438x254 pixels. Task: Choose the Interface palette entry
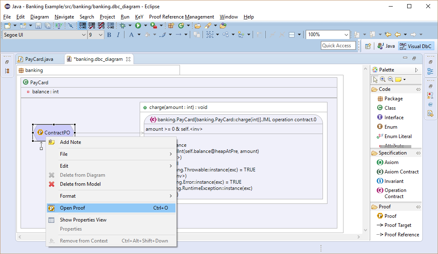[x=390, y=118]
